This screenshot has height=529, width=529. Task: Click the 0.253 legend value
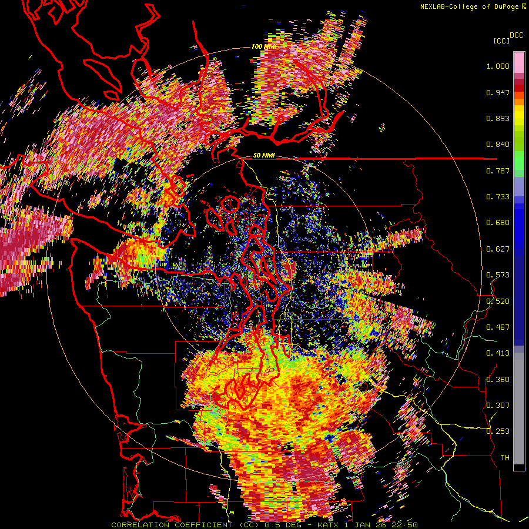498,431
